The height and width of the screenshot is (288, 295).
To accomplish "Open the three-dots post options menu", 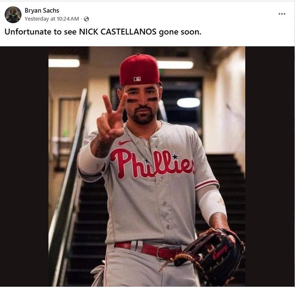I will 282,14.
